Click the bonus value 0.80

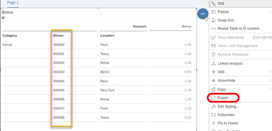tap(188, 118)
